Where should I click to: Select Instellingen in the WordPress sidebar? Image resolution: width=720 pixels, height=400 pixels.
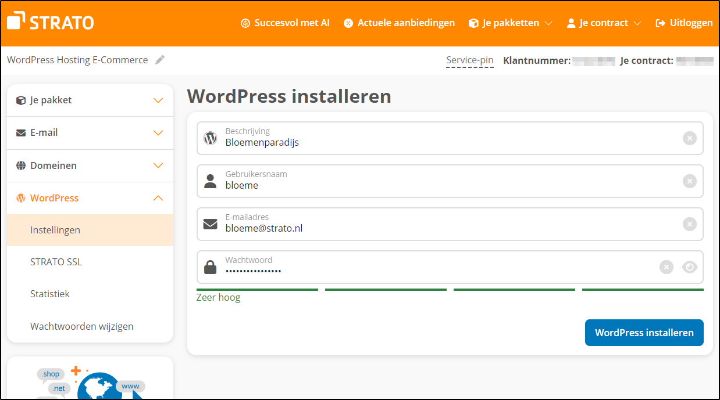55,230
